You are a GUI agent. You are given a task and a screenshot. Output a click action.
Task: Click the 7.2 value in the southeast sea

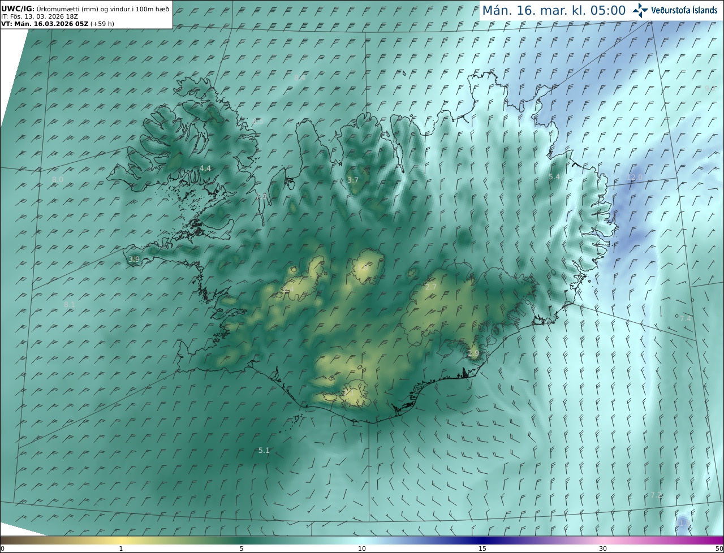coord(656,495)
